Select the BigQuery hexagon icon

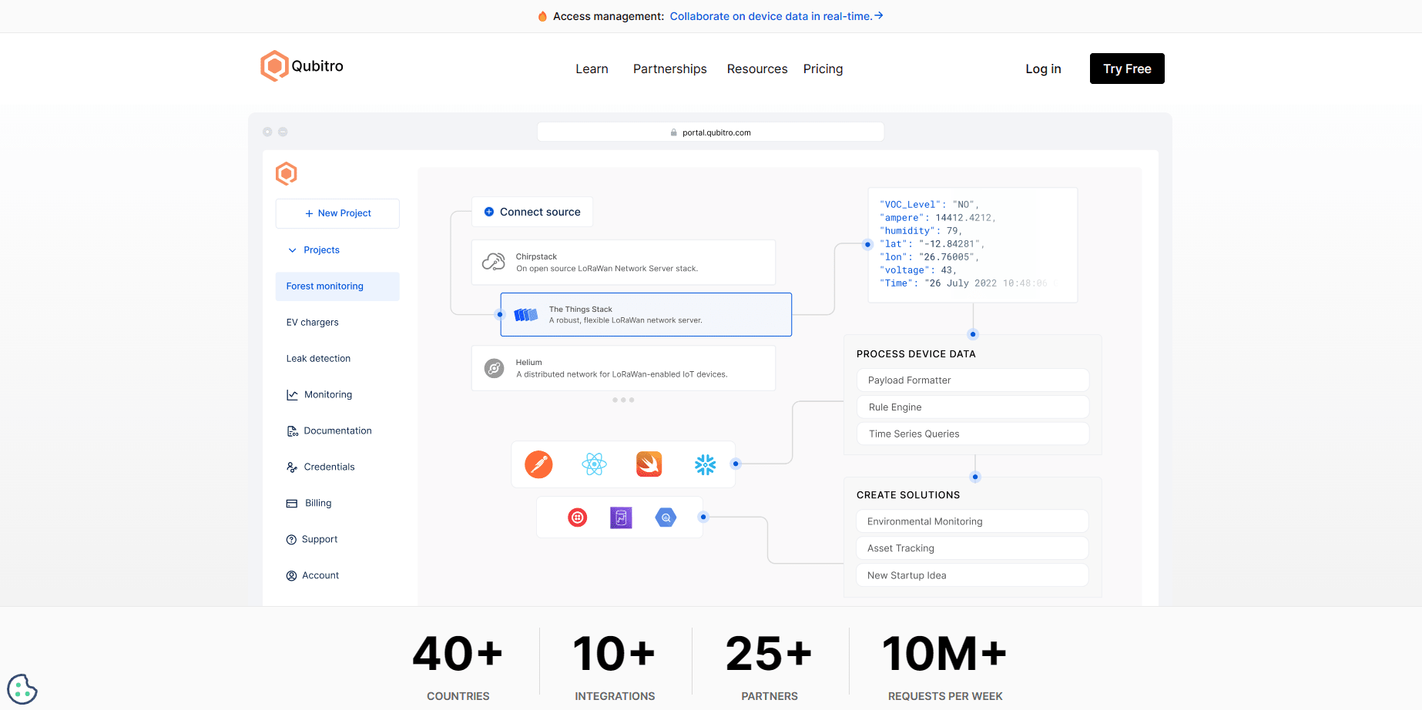[666, 517]
